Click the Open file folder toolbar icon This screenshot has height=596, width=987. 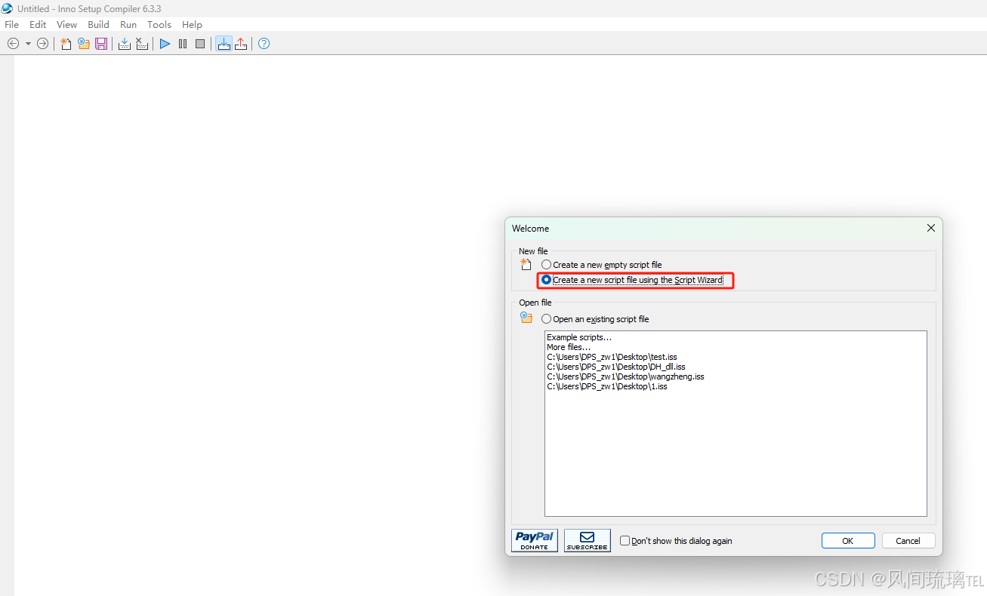pyautogui.click(x=84, y=44)
